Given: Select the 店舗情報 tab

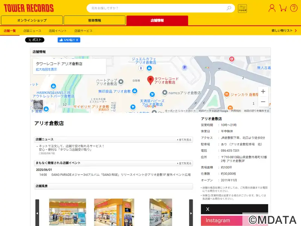Looking at the screenshot, I should (x=157, y=20).
